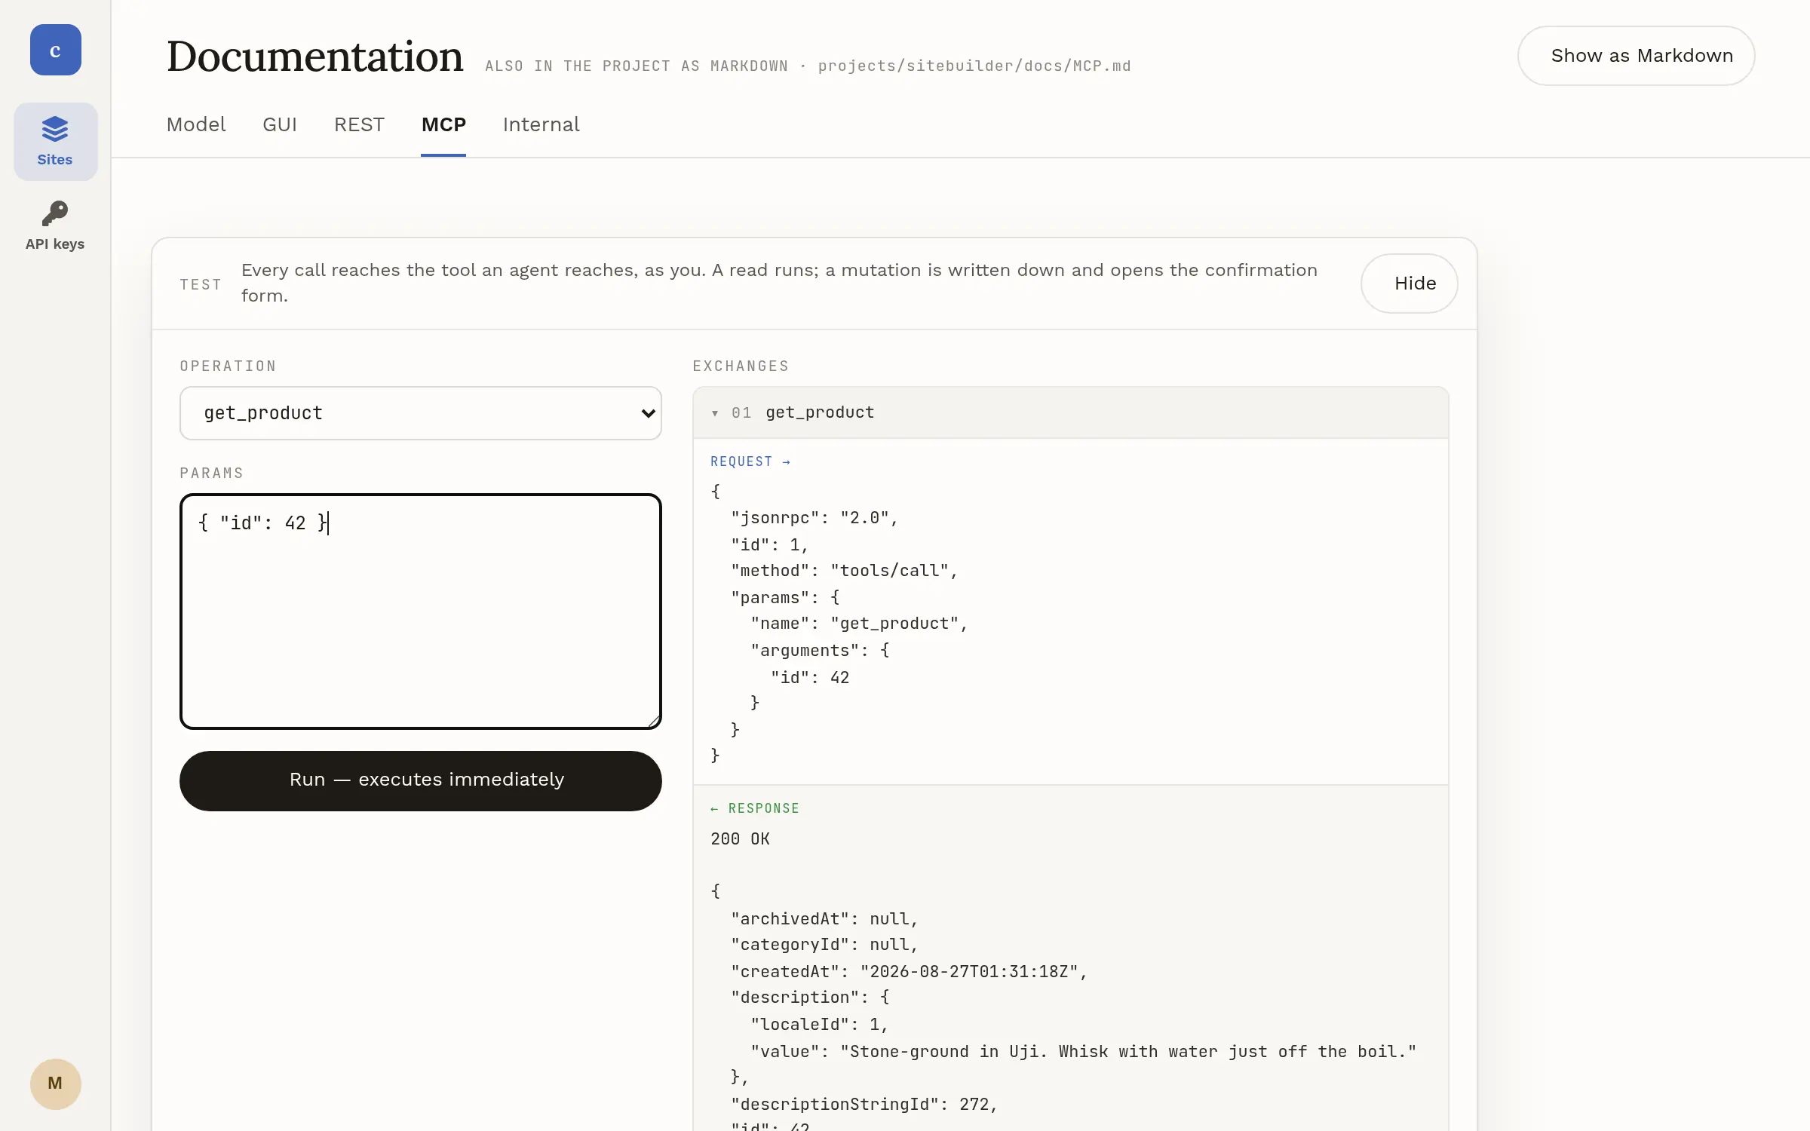Switch to the Internal tab
This screenshot has width=1810, height=1131.
pyautogui.click(x=541, y=124)
